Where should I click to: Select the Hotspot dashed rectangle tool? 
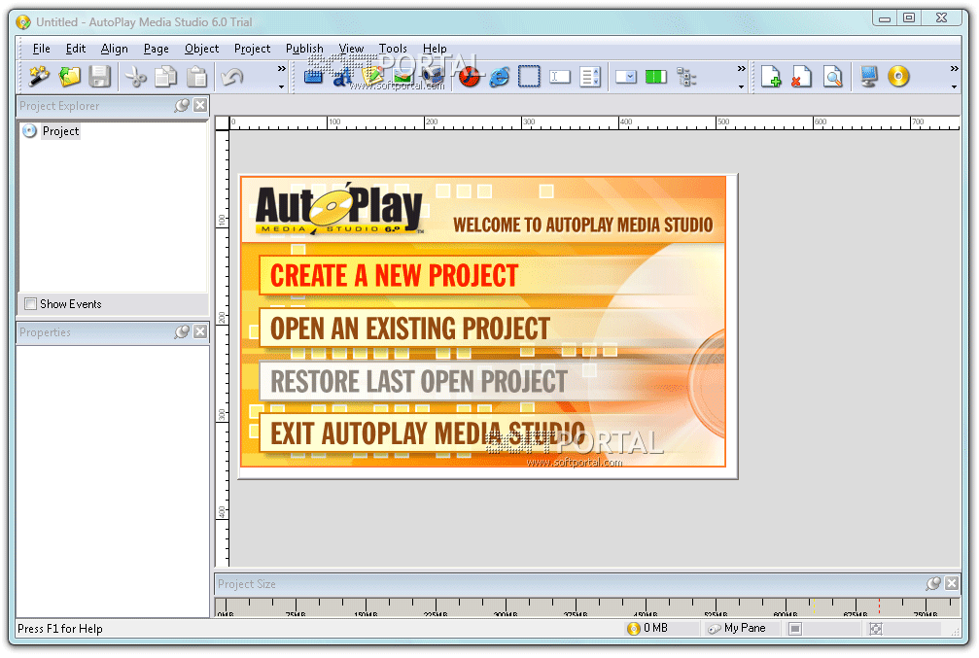point(529,77)
